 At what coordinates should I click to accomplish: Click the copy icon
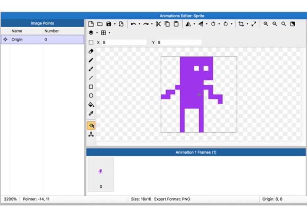(x=167, y=24)
